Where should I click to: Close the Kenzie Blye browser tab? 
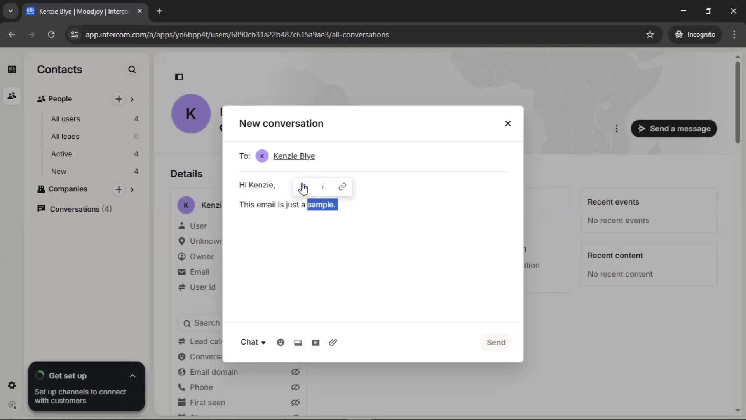point(139,11)
